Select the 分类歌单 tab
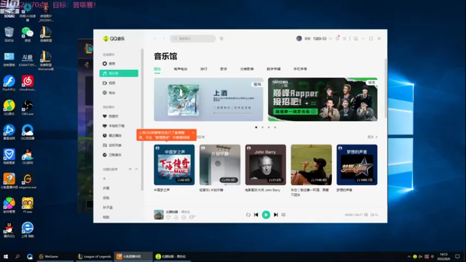The image size is (466, 262). [247, 69]
